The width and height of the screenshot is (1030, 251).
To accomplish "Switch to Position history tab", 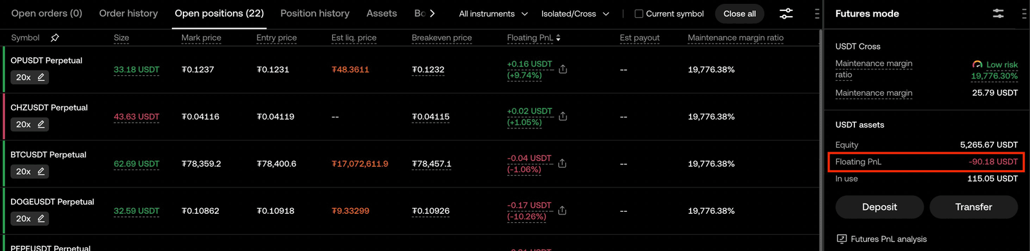I will tap(315, 13).
